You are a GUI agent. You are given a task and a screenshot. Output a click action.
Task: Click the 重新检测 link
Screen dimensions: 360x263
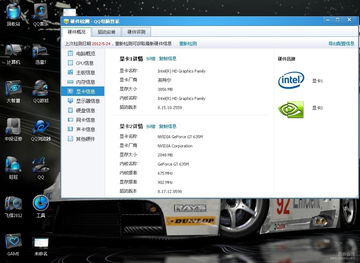click(x=188, y=44)
